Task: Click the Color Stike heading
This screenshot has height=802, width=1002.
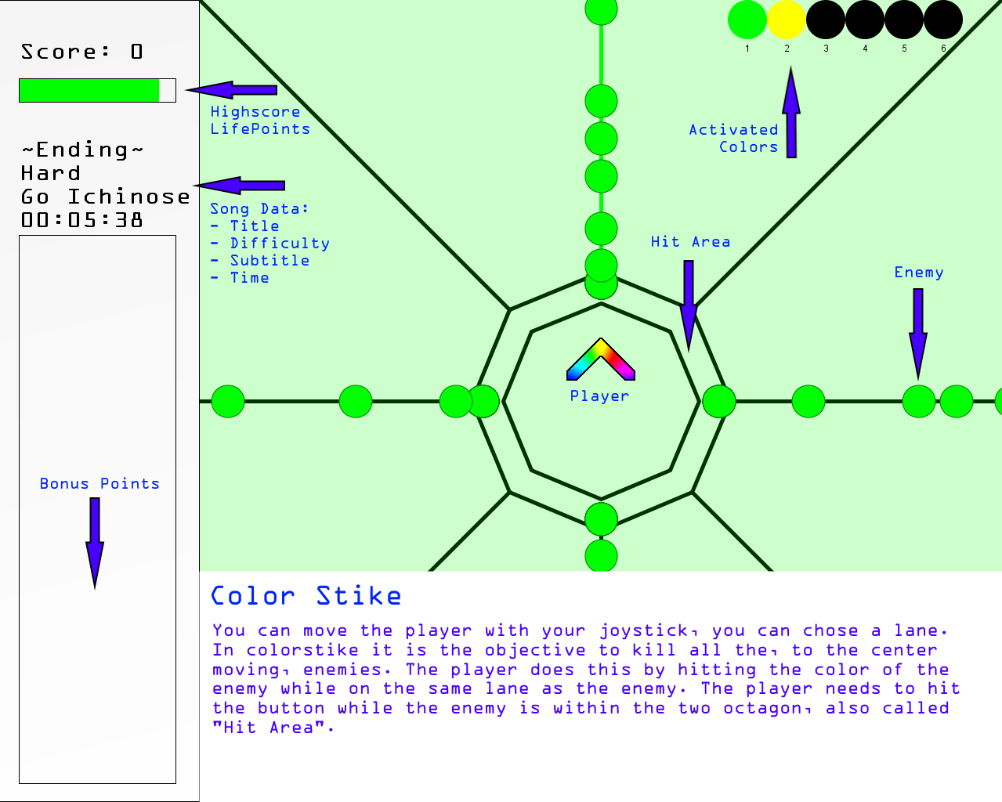Action: 306,596
